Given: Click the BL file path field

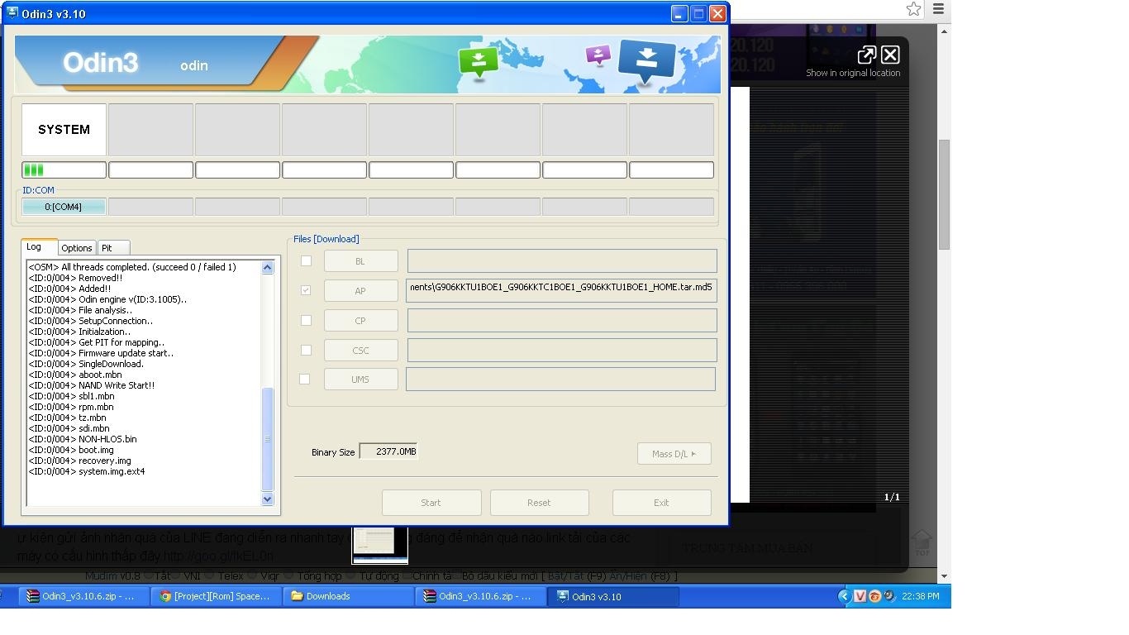Looking at the screenshot, I should coord(562,261).
